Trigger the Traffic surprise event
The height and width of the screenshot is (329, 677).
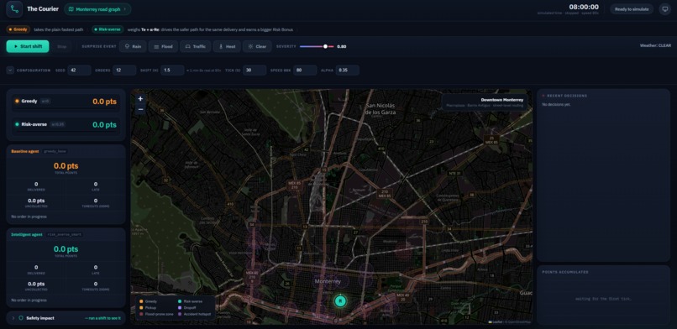pos(195,46)
